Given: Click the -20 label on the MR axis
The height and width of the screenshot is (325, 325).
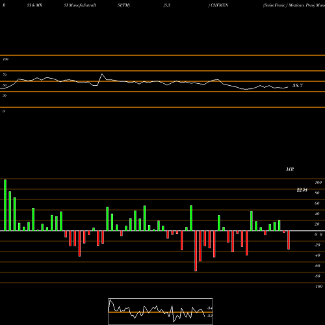Looking at the screenshot, I should [317, 245].
